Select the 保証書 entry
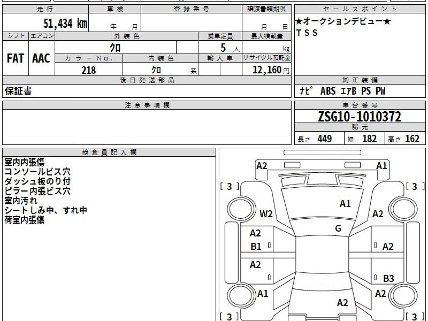428x321 pixels. 18,91
